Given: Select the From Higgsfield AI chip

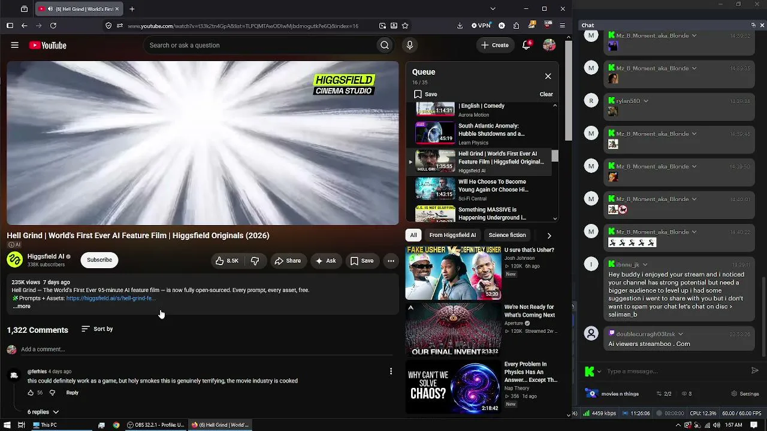Looking at the screenshot, I should [x=452, y=235].
